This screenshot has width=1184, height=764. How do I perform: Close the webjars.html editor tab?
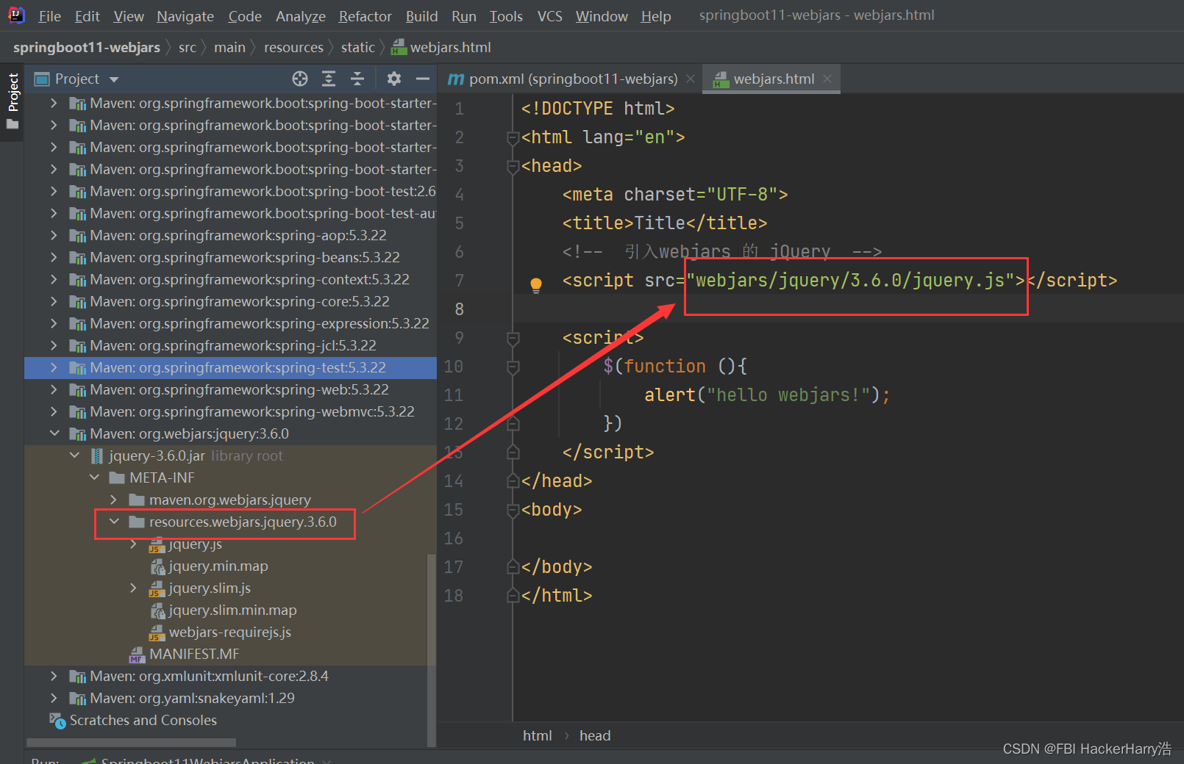point(827,79)
